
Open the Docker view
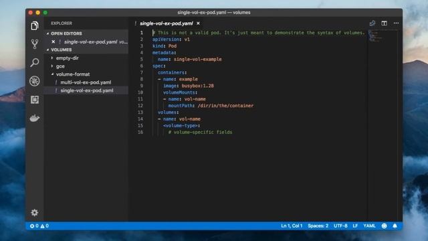(x=34, y=118)
